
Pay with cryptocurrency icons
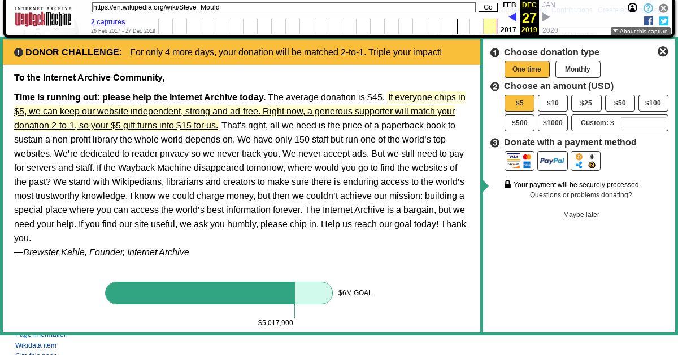click(585, 161)
